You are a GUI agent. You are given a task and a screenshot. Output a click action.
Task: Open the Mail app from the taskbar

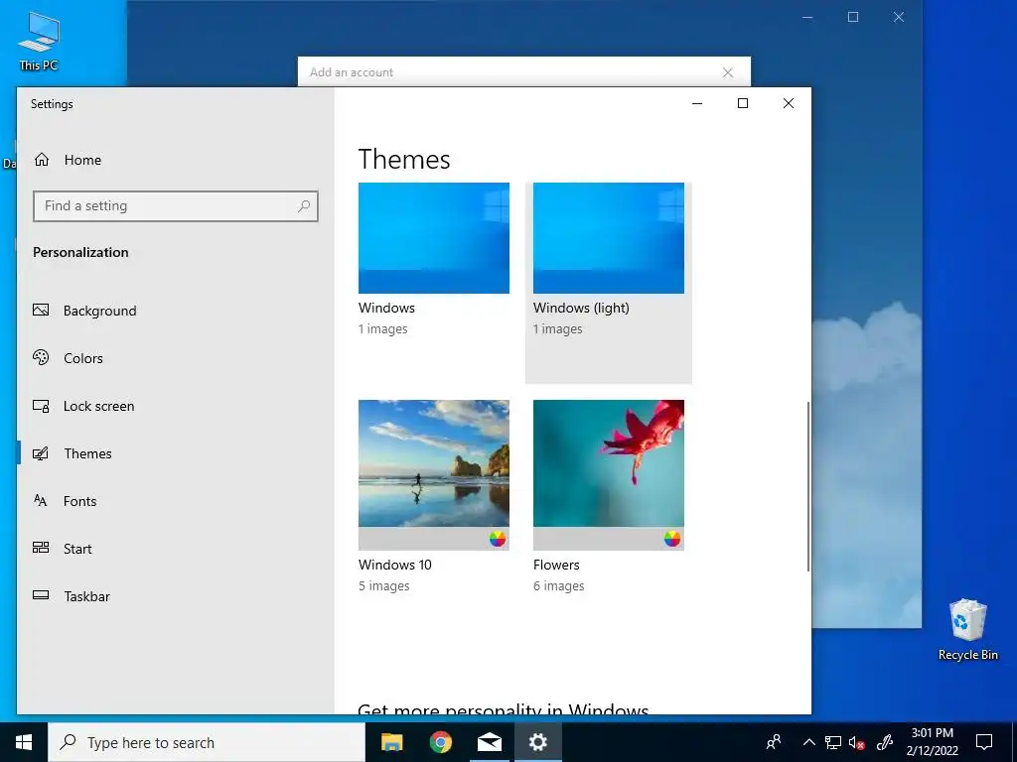489,742
